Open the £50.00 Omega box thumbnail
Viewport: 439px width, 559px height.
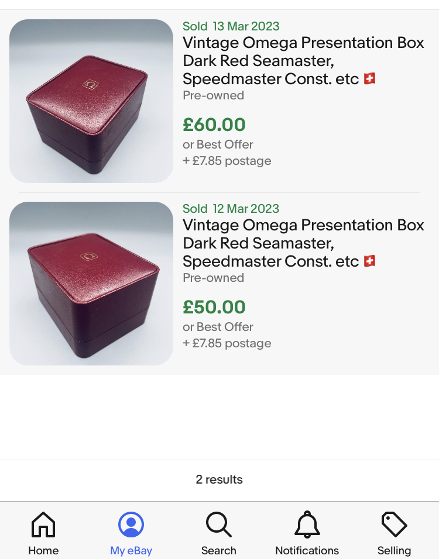[x=91, y=284]
